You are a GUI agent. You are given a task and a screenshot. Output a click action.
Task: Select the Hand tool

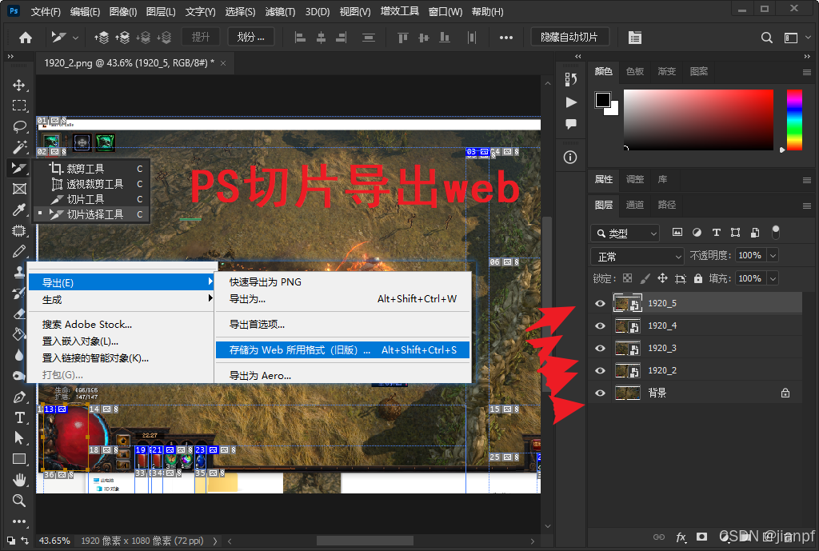click(19, 480)
